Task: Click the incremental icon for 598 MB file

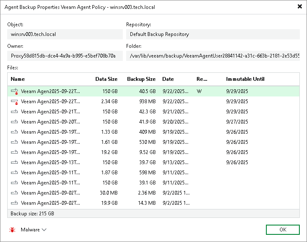Action: tap(14, 173)
